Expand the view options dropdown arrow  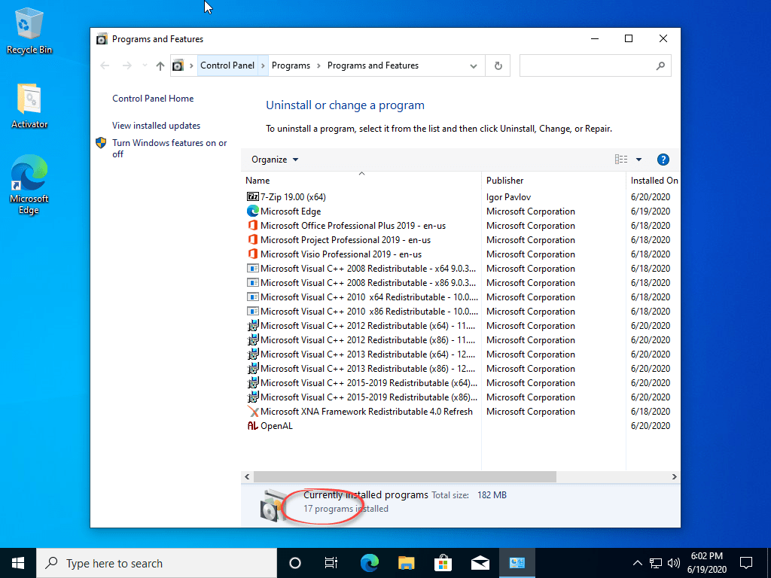click(638, 160)
